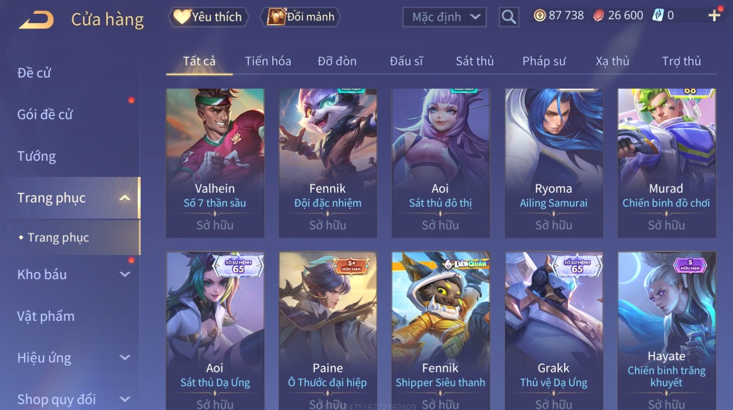Tap the gold coin balance icon
The image size is (733, 410).
pyautogui.click(x=539, y=16)
